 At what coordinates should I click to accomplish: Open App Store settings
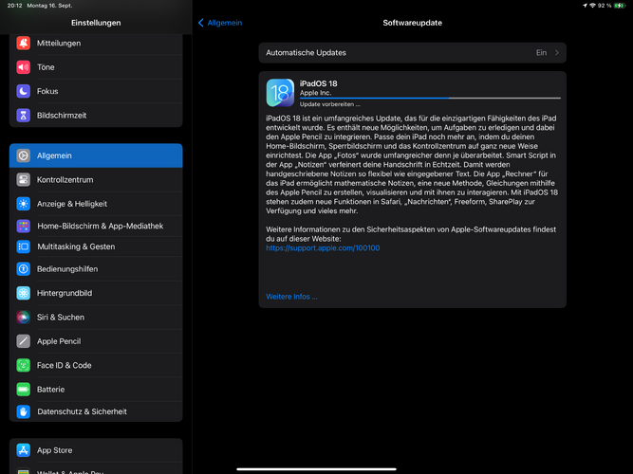pos(96,450)
